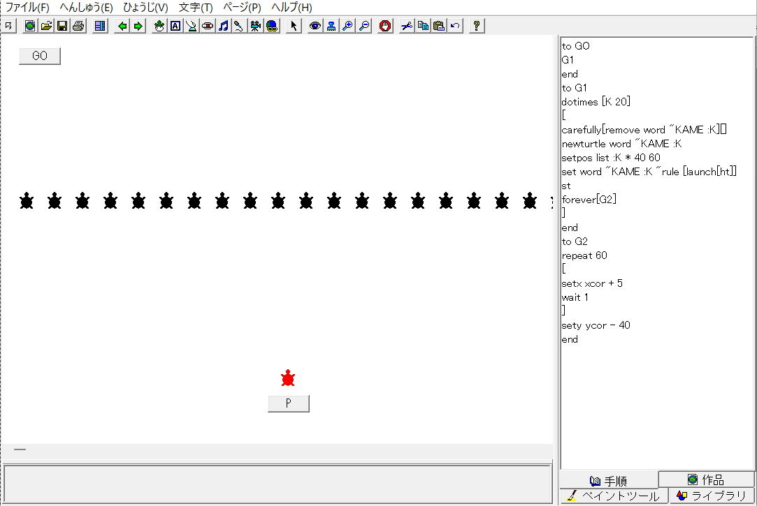Click the presentation mode arrow icon
The image size is (757, 506).
[x=8, y=26]
